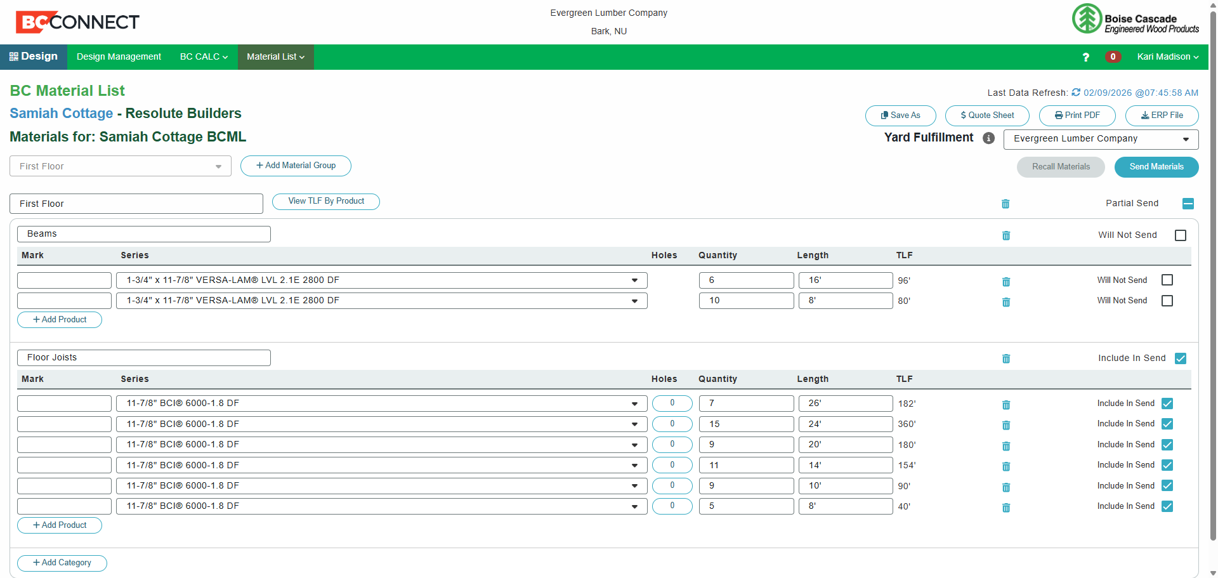1218x578 pixels.
Task: Uncheck Include In Send for 24' joist row
Action: (x=1167, y=424)
